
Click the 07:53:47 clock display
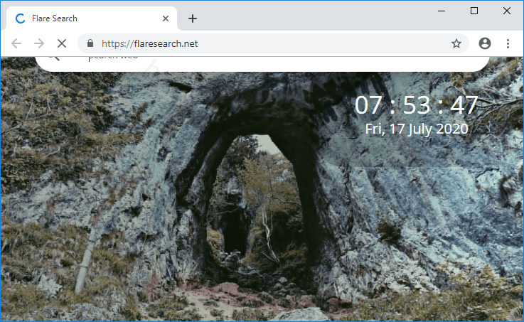(x=416, y=105)
